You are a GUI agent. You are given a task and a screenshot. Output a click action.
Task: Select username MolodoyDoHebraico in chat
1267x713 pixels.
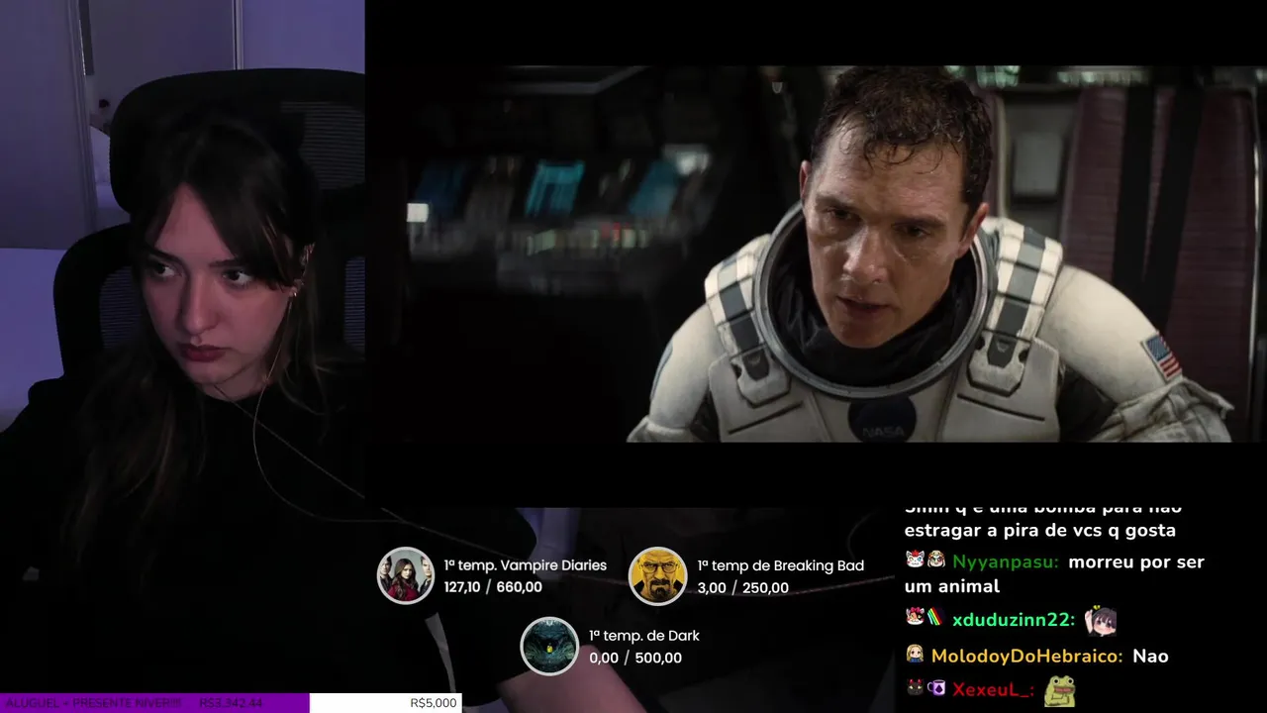(1027, 657)
